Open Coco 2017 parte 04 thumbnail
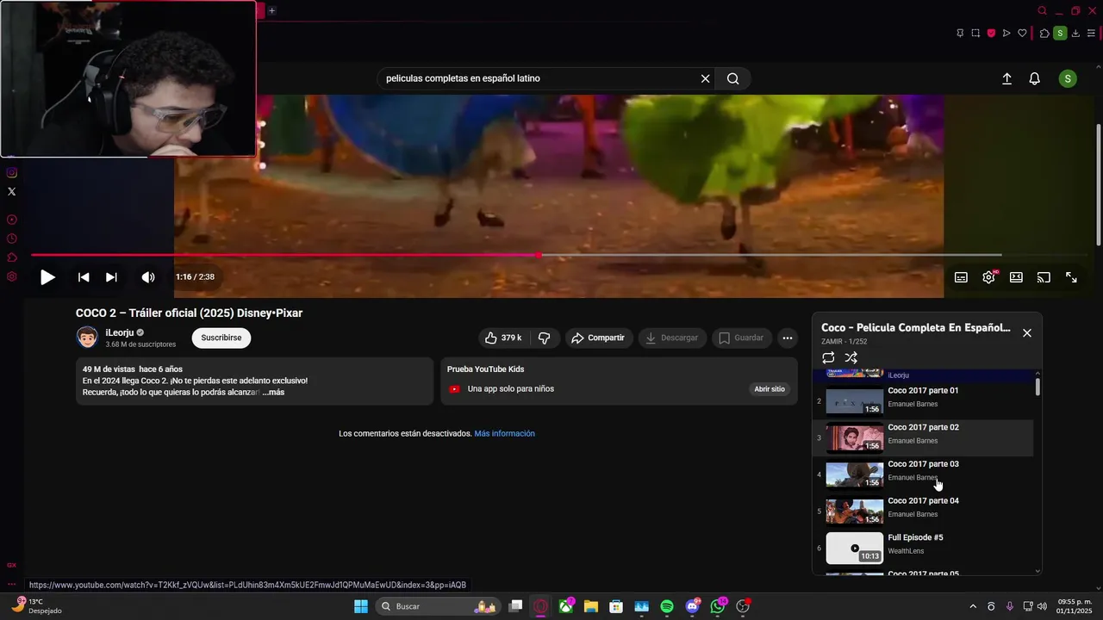This screenshot has width=1103, height=620. click(x=854, y=512)
